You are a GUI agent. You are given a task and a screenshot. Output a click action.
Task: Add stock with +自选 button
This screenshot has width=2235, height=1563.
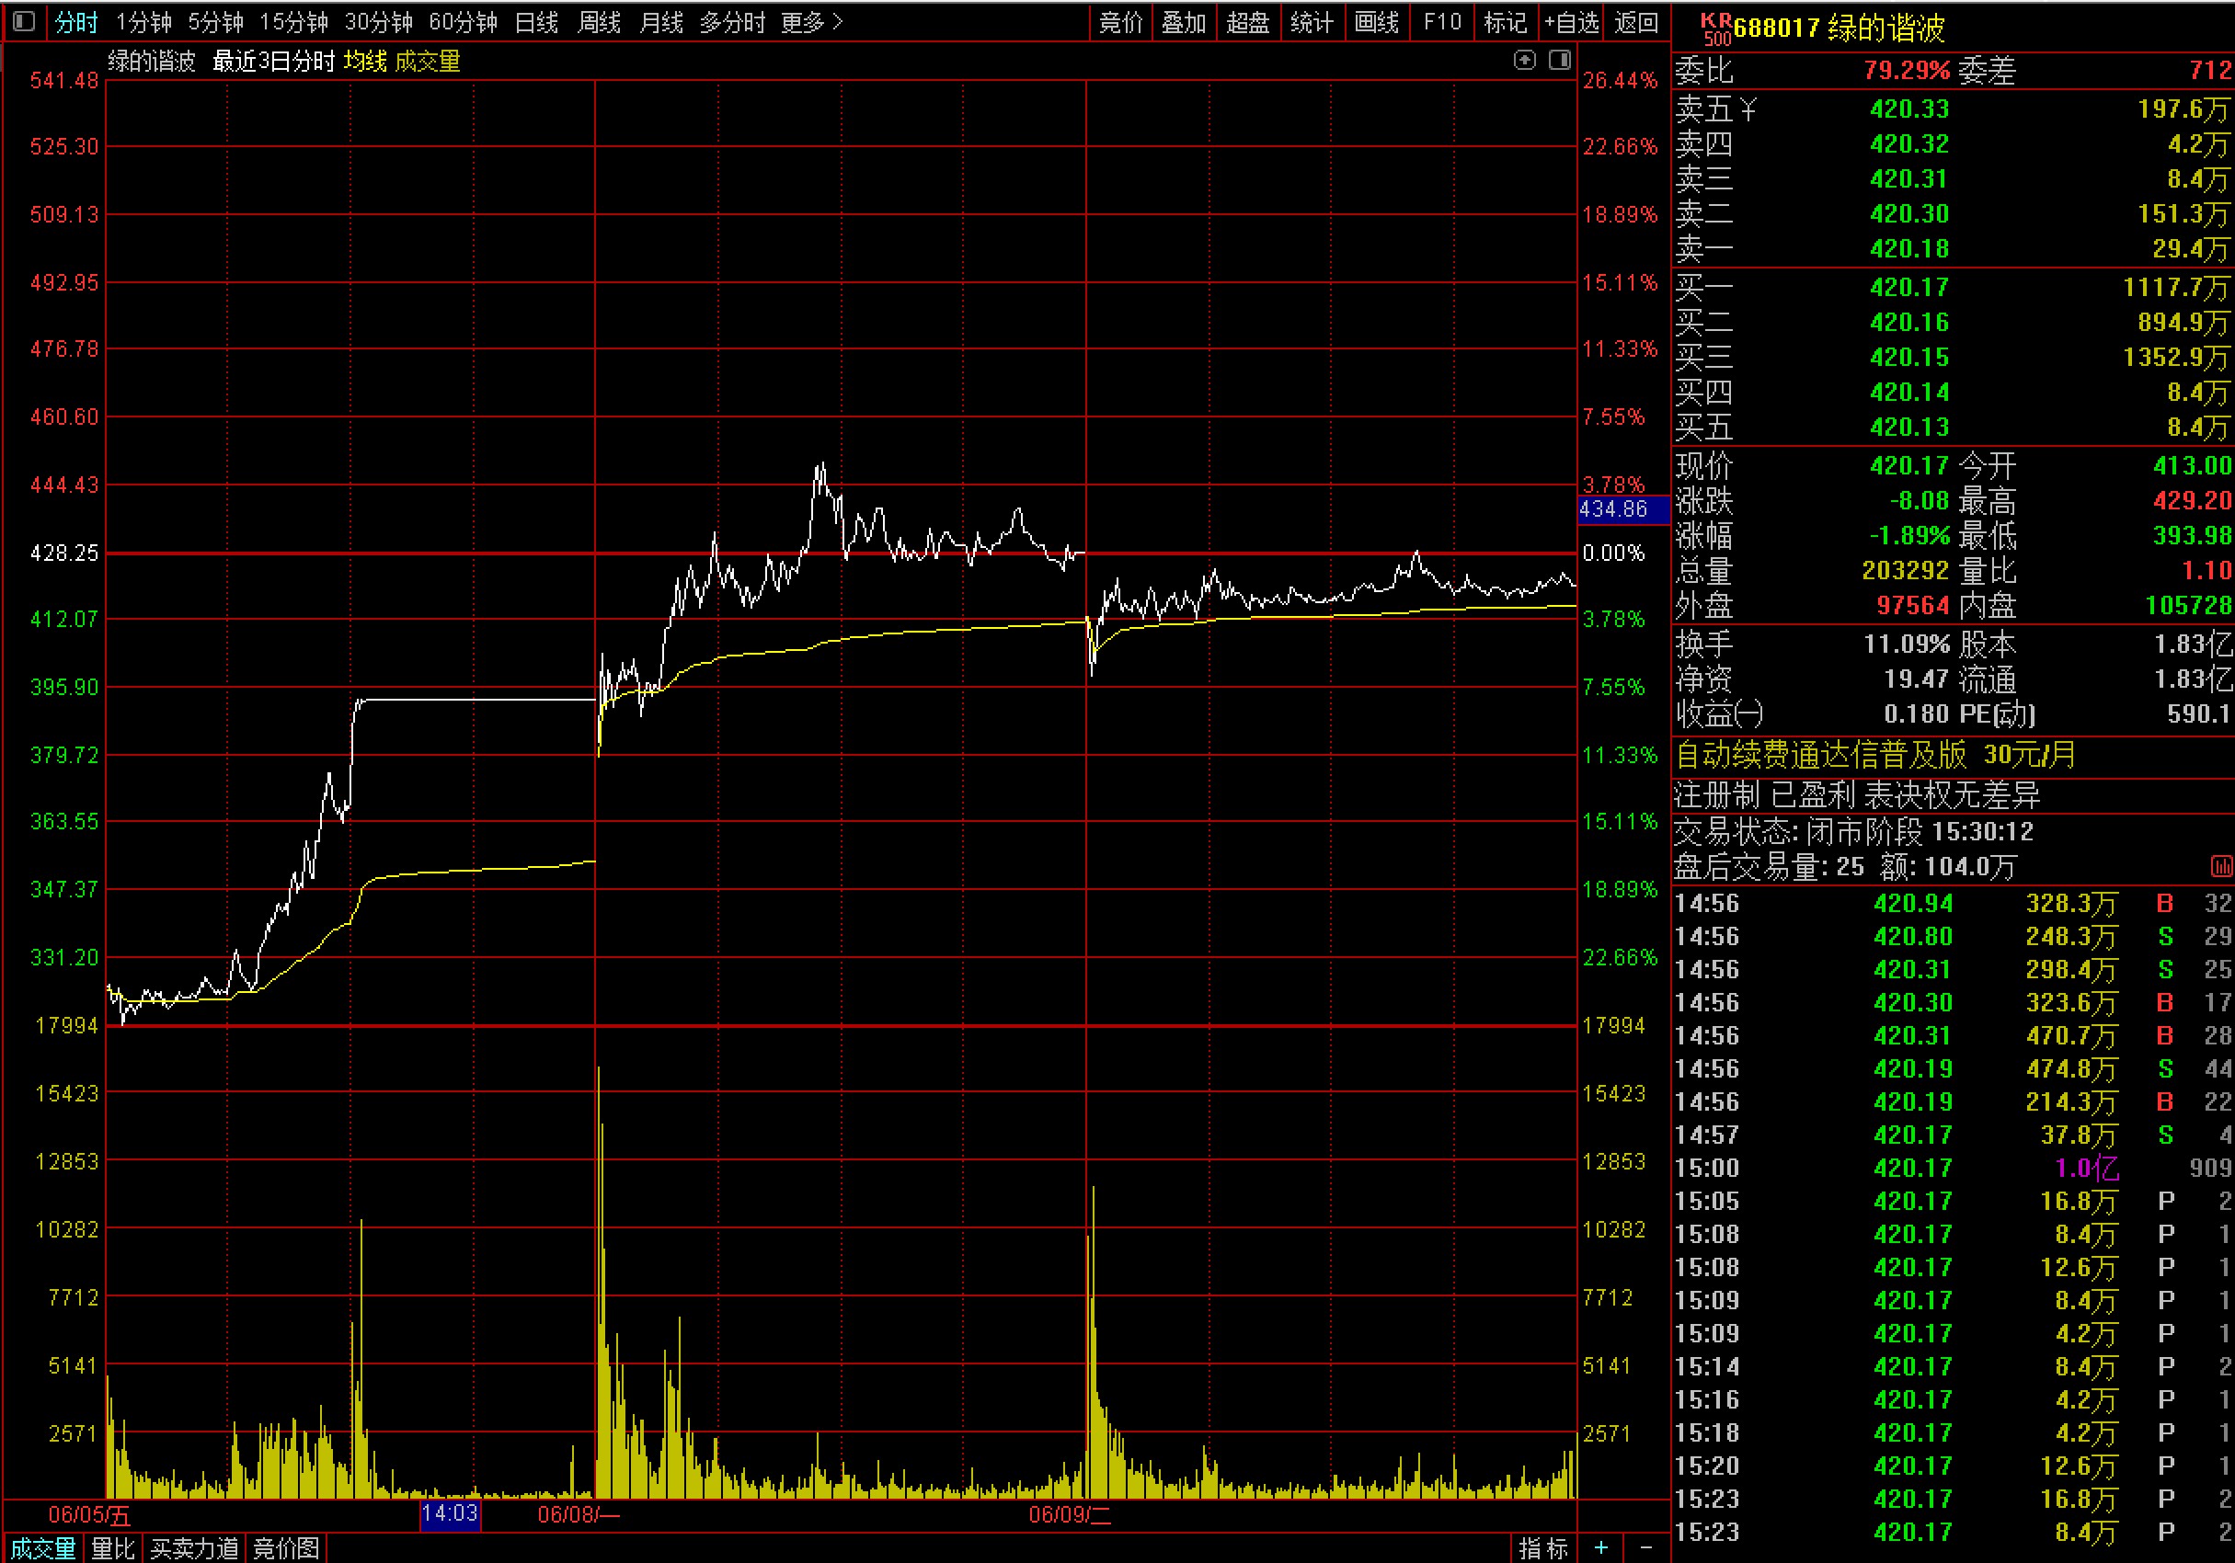(1571, 22)
